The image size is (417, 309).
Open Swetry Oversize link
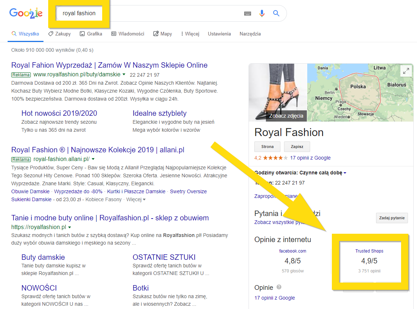coord(188,191)
